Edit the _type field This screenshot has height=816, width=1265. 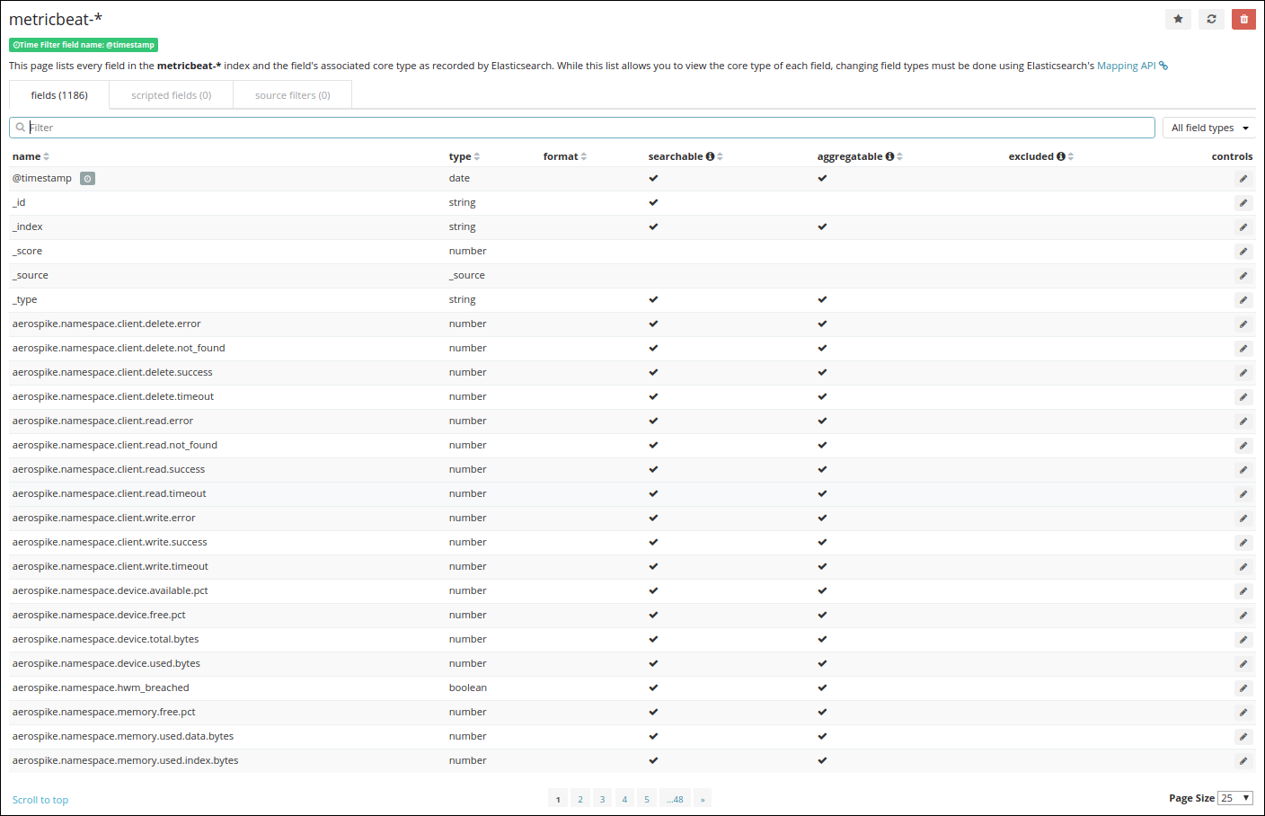pos(1243,300)
